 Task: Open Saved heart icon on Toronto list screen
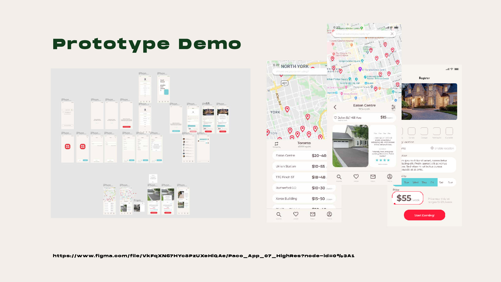pyautogui.click(x=296, y=214)
